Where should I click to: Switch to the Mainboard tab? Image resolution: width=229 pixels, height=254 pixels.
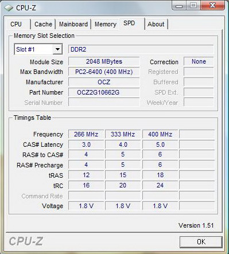pos(73,24)
